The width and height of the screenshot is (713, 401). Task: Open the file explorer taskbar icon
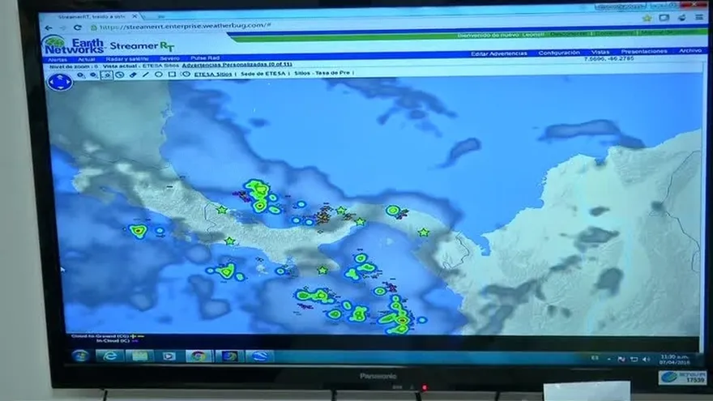[x=139, y=356]
